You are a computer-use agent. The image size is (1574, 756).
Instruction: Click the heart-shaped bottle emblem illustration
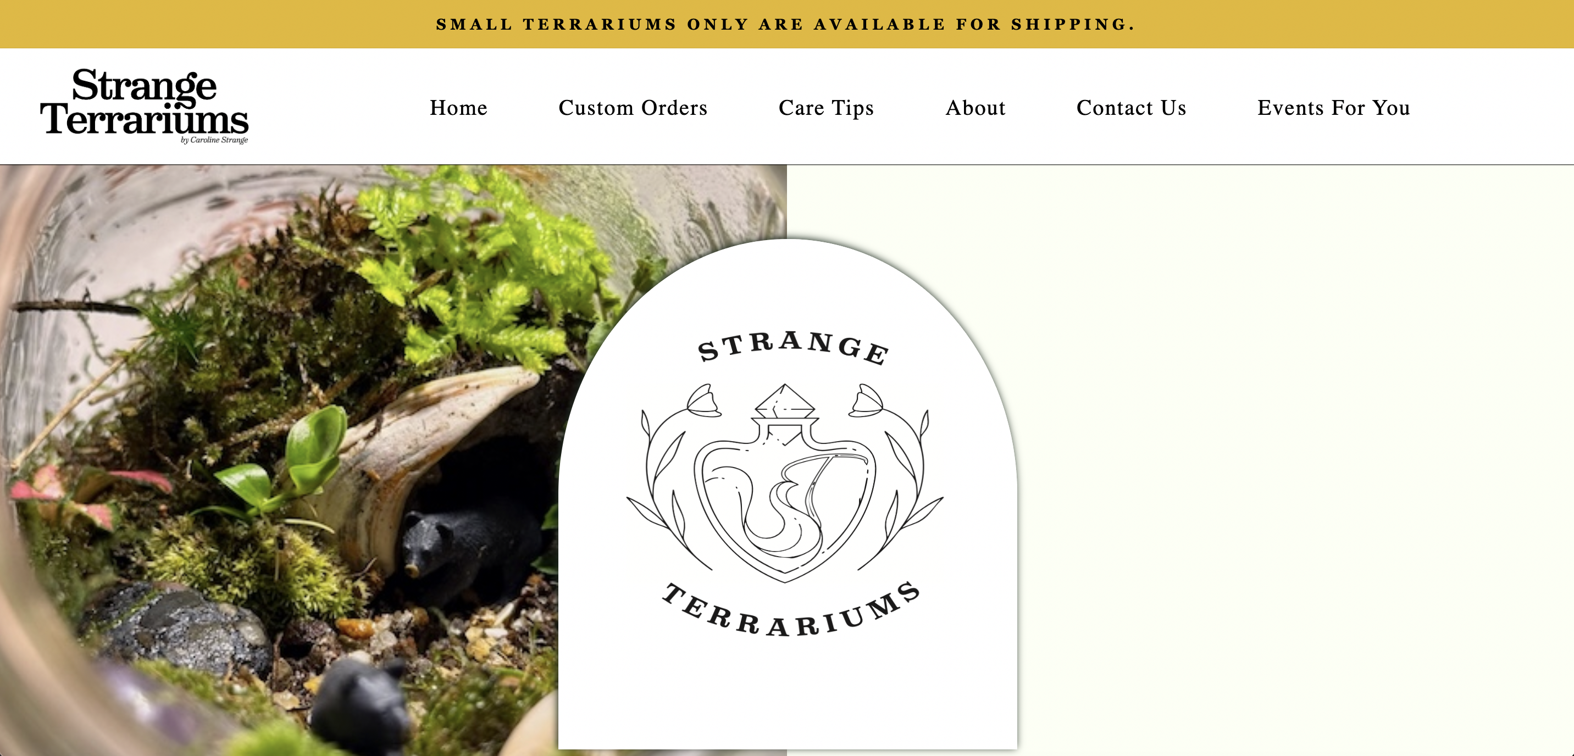click(785, 482)
